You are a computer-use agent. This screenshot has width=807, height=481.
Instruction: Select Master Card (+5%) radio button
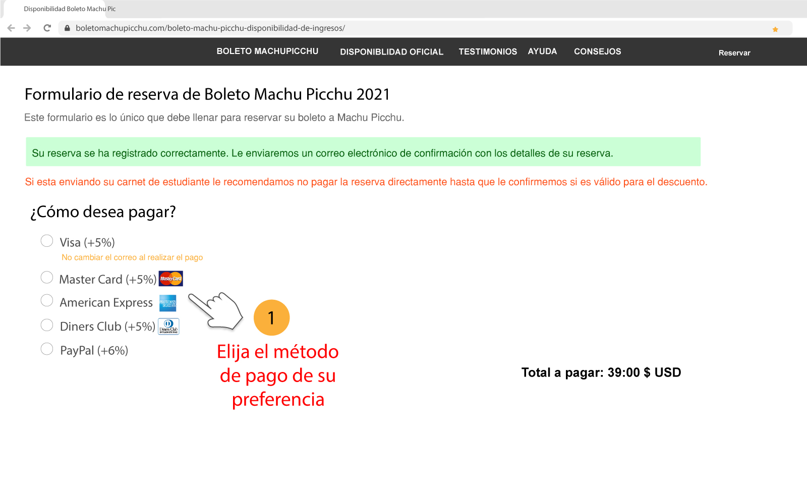(x=47, y=278)
